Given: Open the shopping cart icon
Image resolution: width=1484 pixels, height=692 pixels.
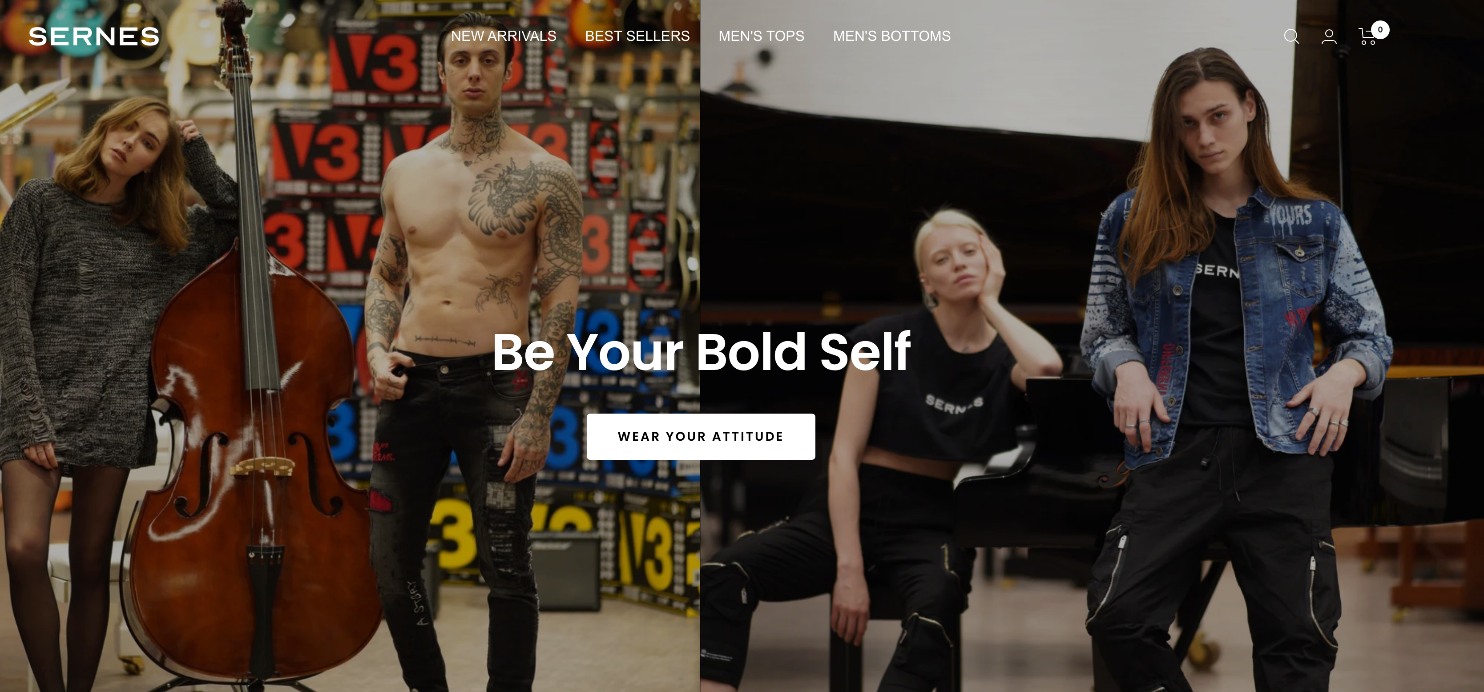Looking at the screenshot, I should tap(1367, 36).
